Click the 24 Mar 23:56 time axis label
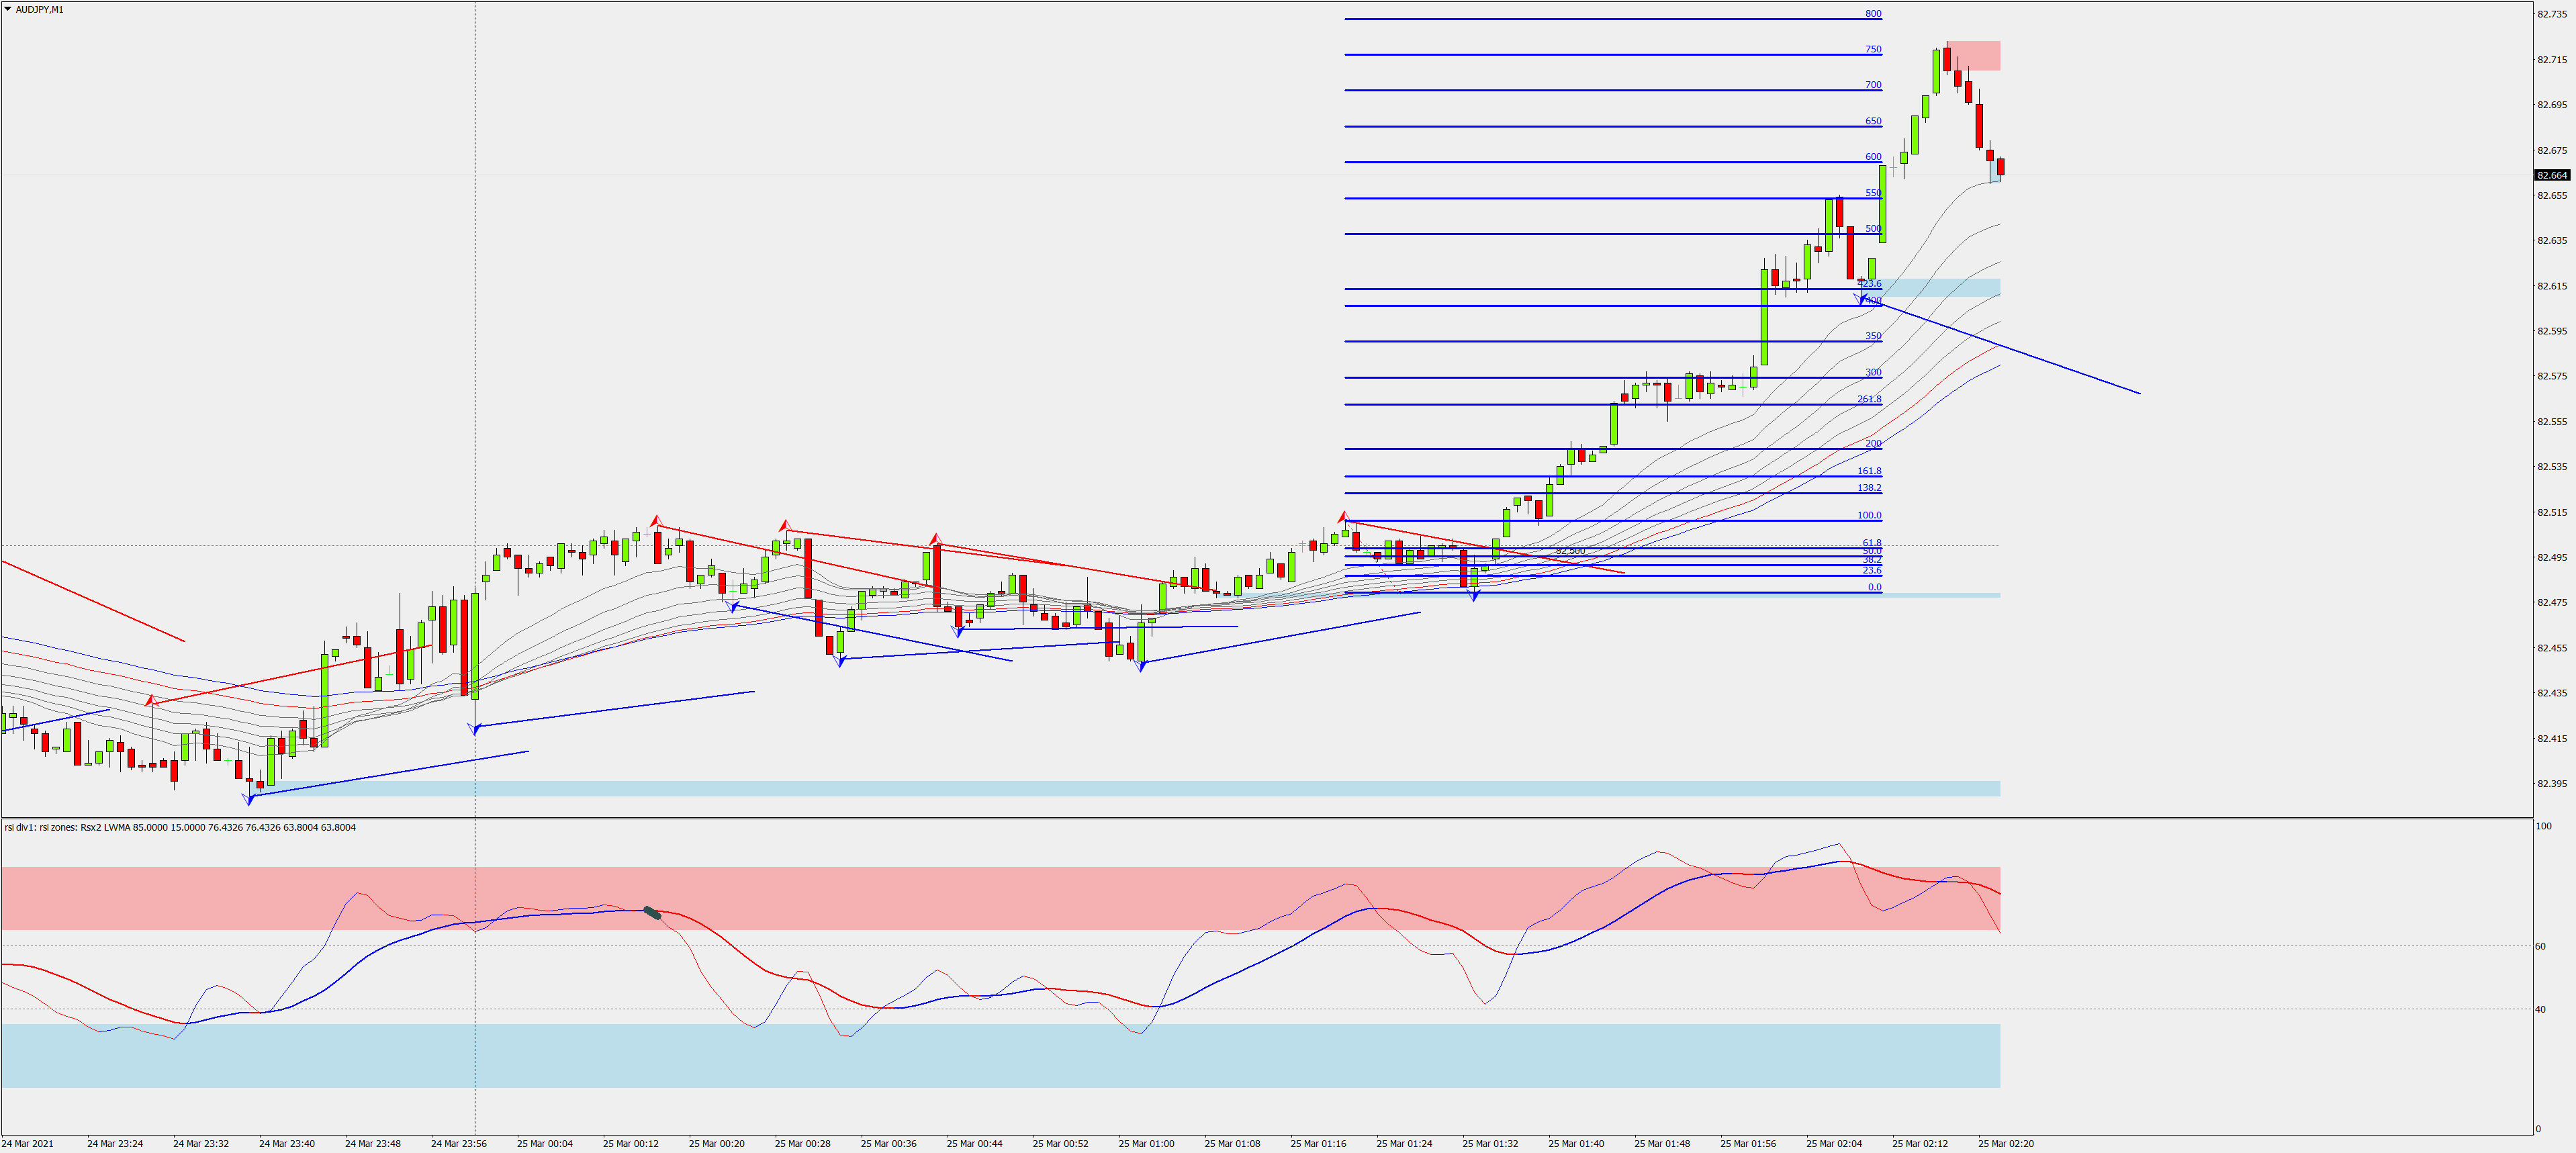This screenshot has height=1153, width=2576. [x=458, y=1143]
